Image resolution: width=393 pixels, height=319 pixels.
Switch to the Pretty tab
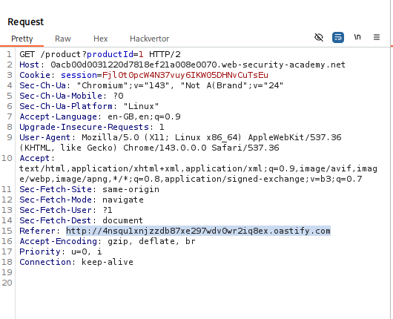tap(22, 39)
